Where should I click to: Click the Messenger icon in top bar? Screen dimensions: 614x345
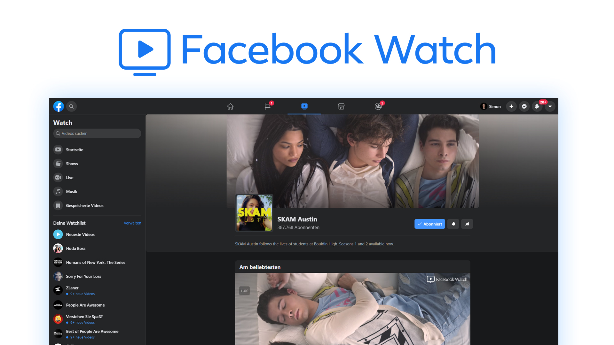[x=524, y=107]
